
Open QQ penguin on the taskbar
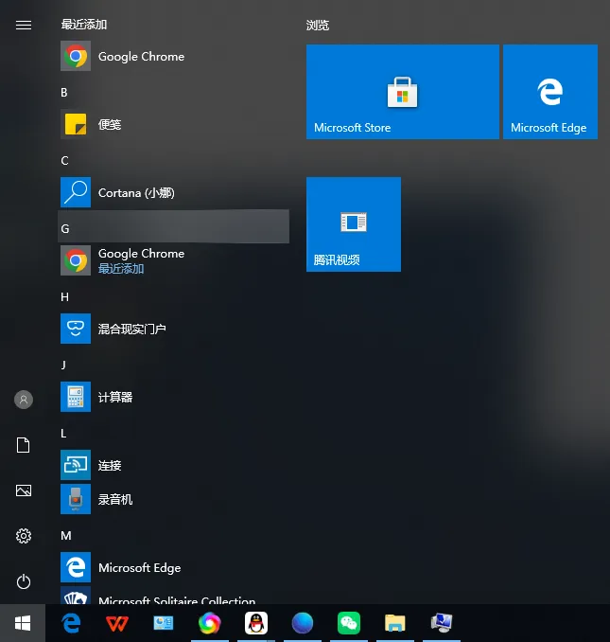(256, 623)
